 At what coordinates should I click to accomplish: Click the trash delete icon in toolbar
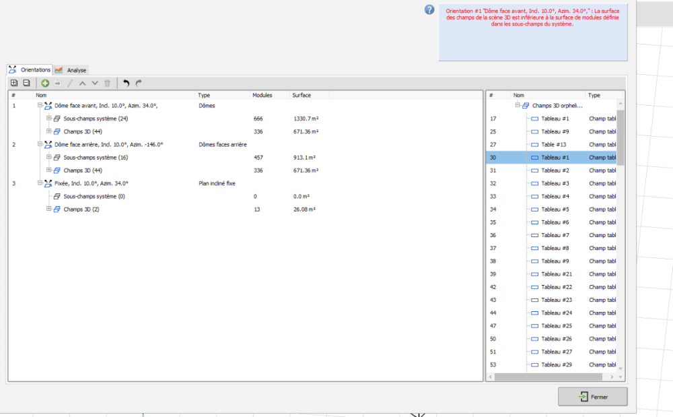click(107, 83)
